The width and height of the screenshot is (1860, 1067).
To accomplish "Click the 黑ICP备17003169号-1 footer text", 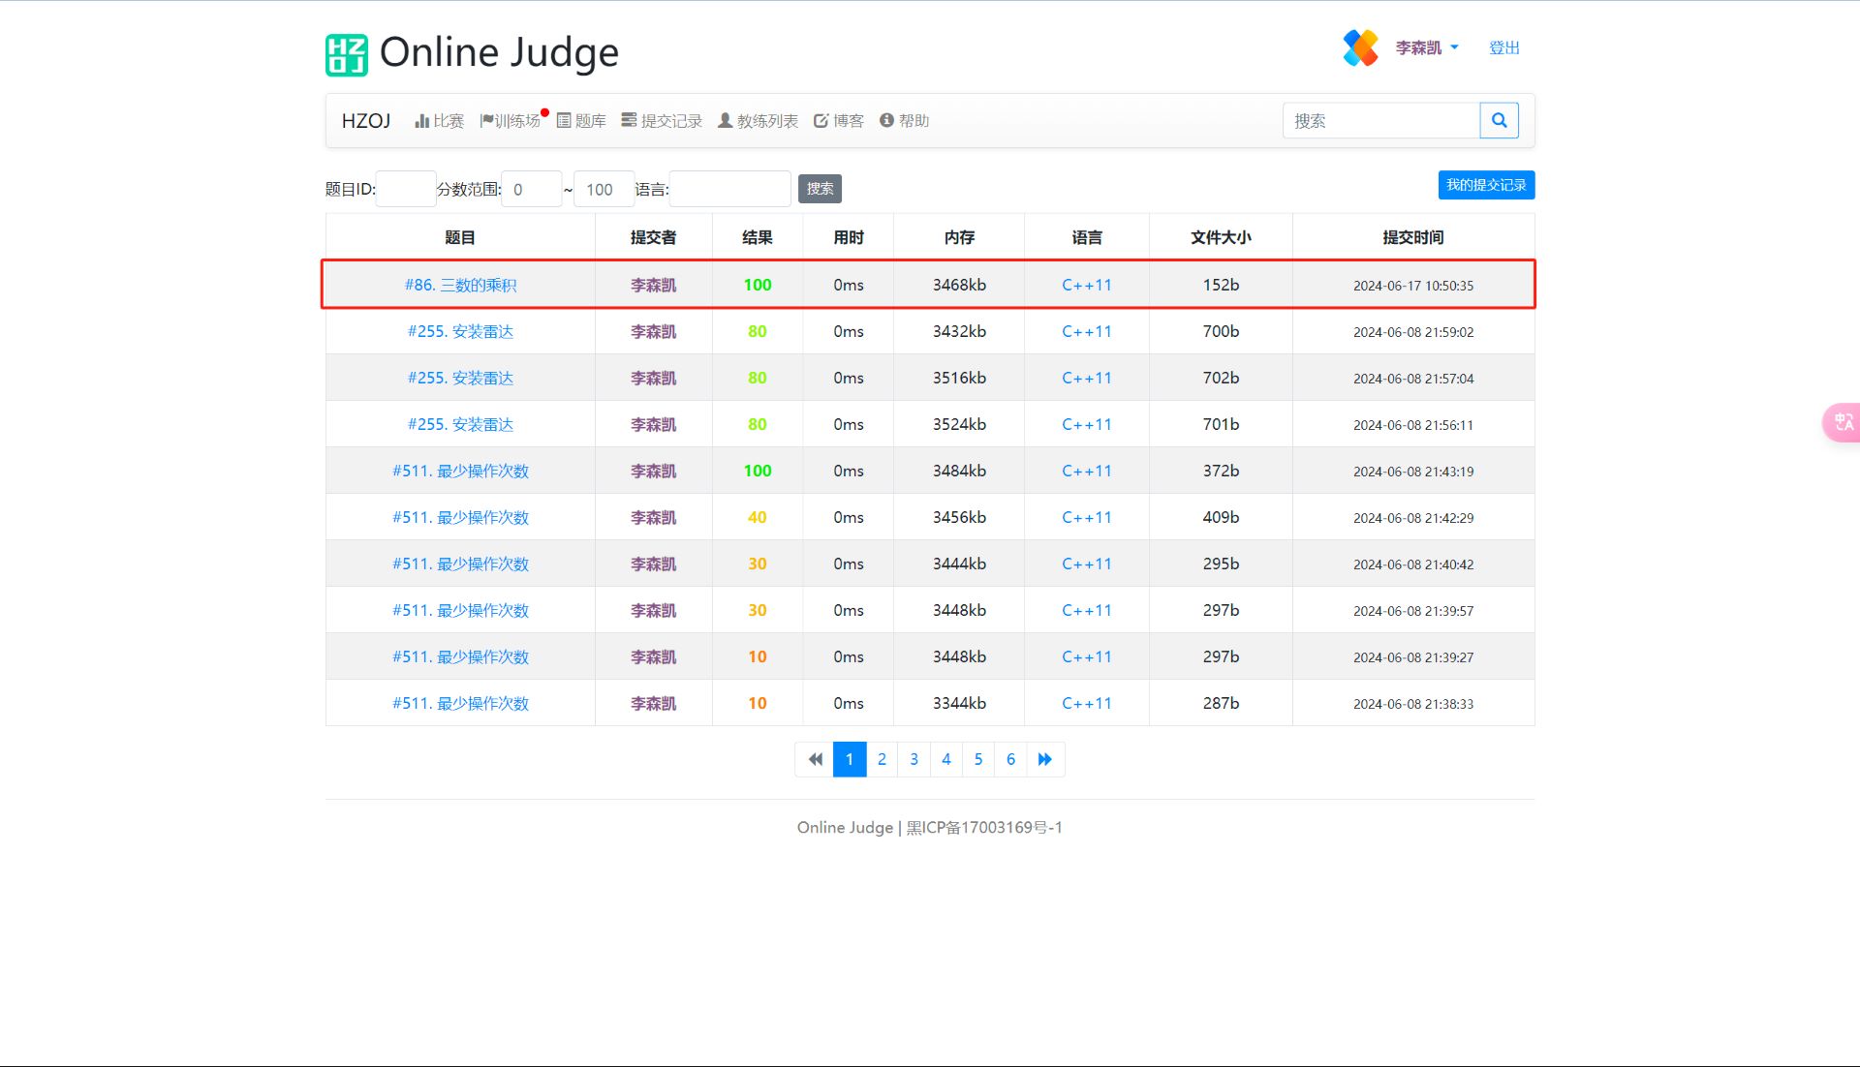I will pyautogui.click(x=984, y=828).
